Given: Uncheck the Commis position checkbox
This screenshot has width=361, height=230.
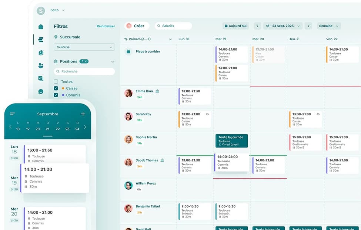Looking at the screenshot, I should 56,95.
